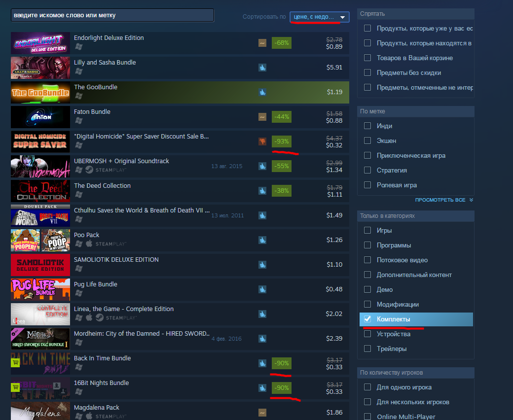The image size is (513, 420).
Task: Check the 'Стратегия' tag filter
Action: (367, 170)
